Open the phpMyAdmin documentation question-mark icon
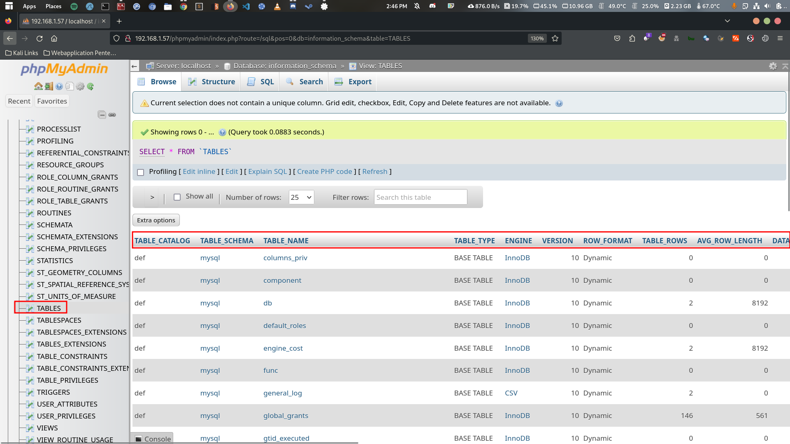790x444 pixels. (59, 86)
